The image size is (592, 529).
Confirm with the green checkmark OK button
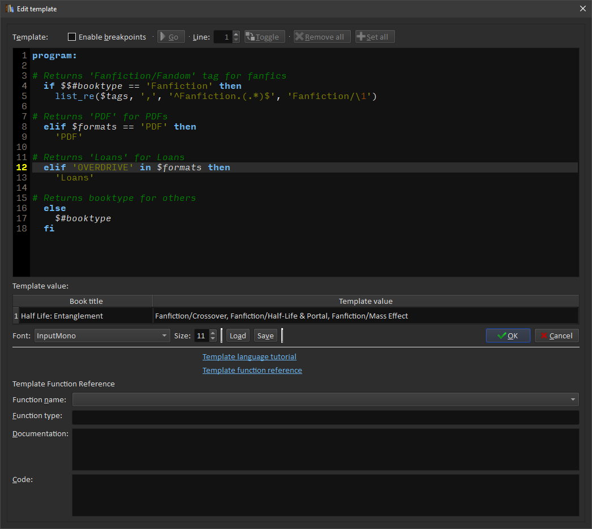point(508,336)
